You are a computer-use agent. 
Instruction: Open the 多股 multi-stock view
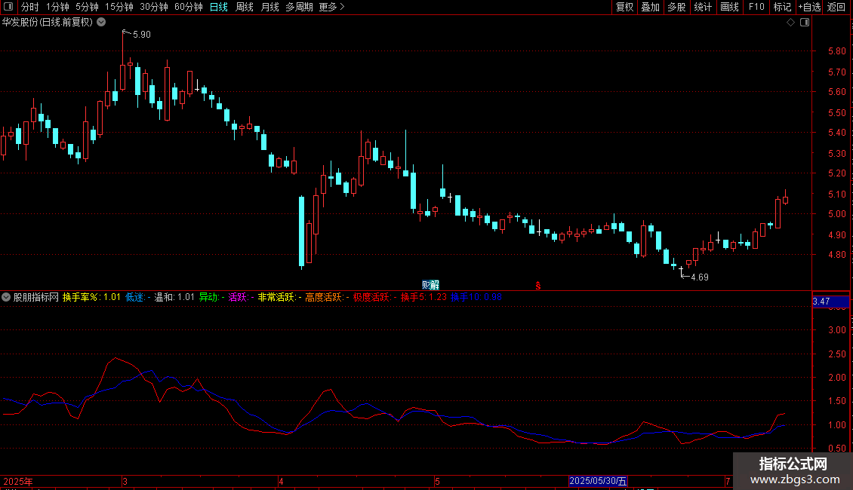click(x=676, y=7)
